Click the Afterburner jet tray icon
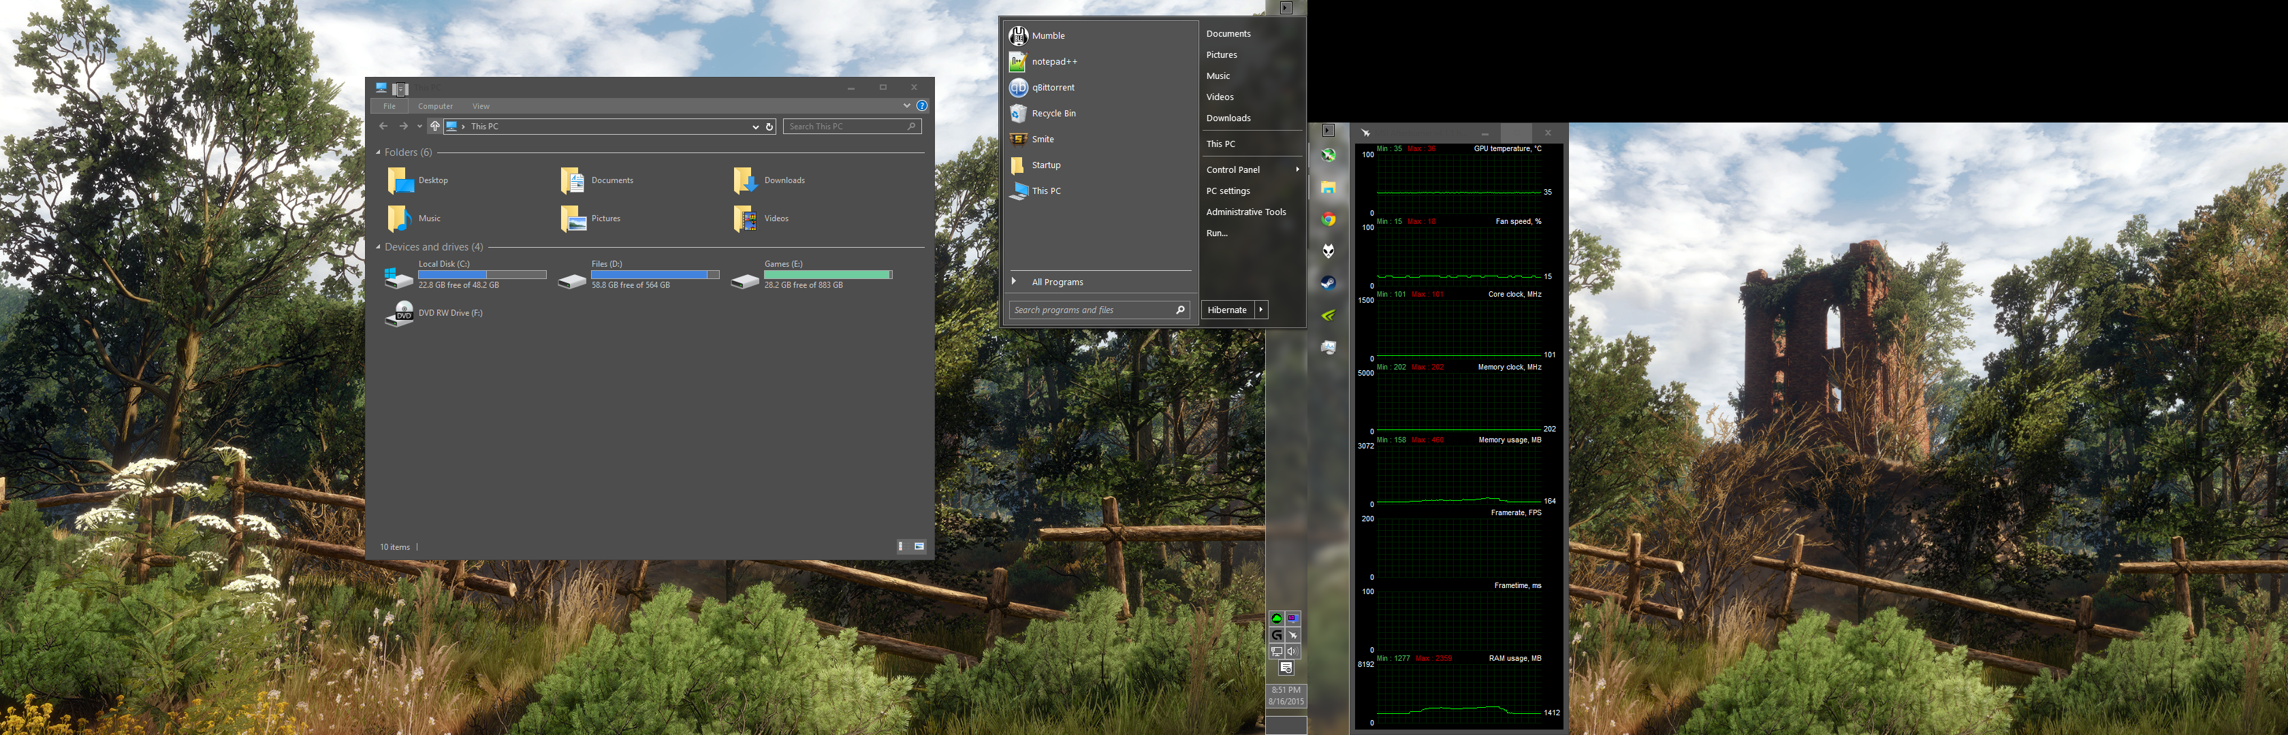 [1293, 635]
